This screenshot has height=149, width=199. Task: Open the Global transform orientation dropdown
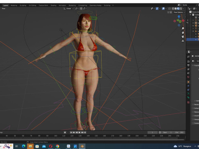(68, 9)
